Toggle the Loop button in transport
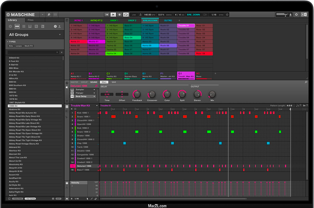The width and height of the screenshot is (314, 208). 126,14
